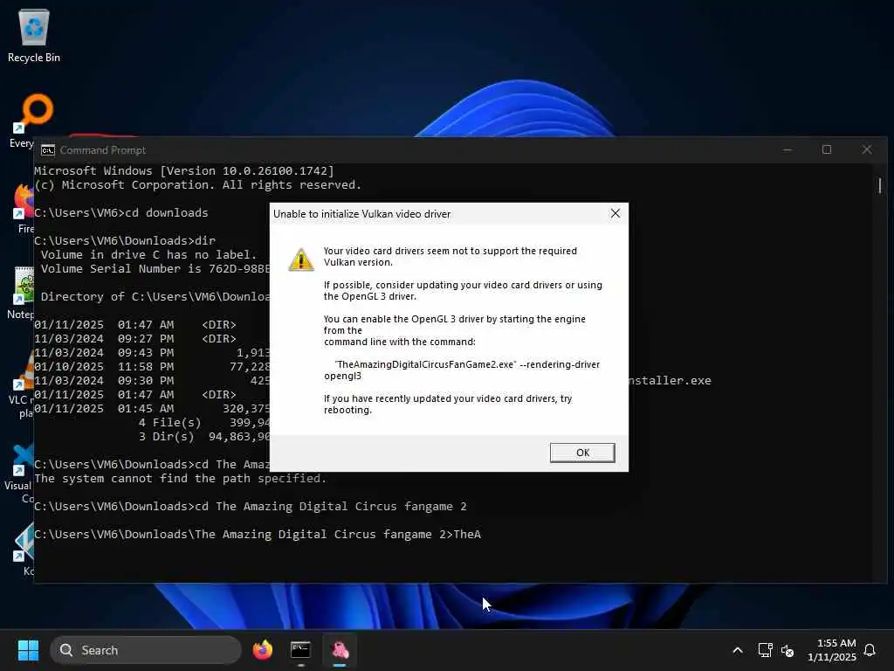Switch to Command Prompt in the taskbar
Image resolution: width=894 pixels, height=671 pixels.
pos(300,650)
